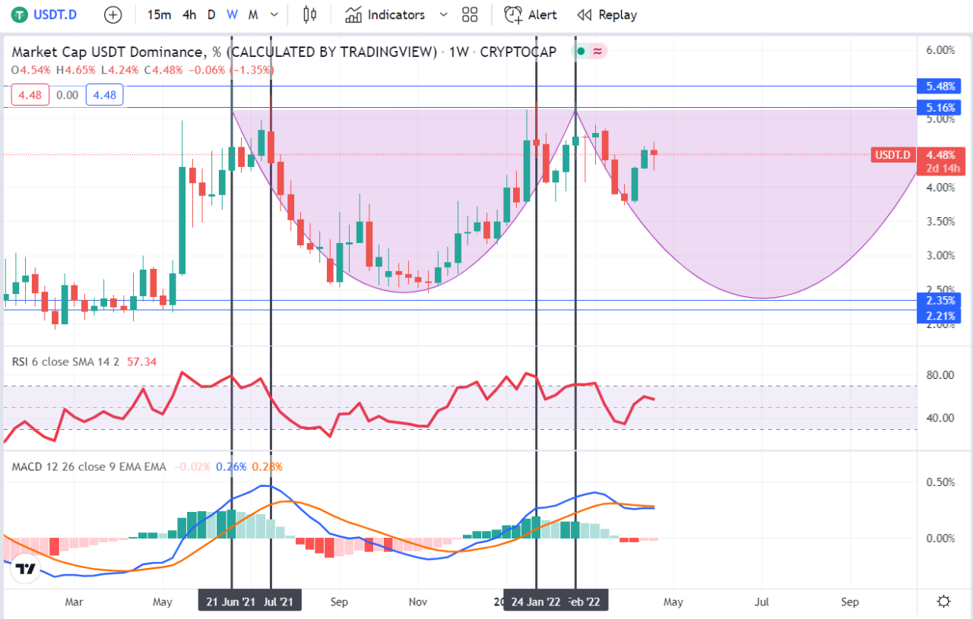
Task: Open chart settings gear icon
Action: point(944,602)
